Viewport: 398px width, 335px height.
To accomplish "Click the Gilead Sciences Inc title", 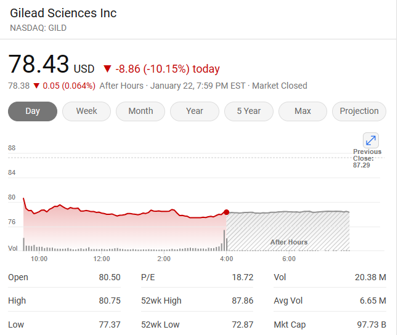I will pos(63,13).
